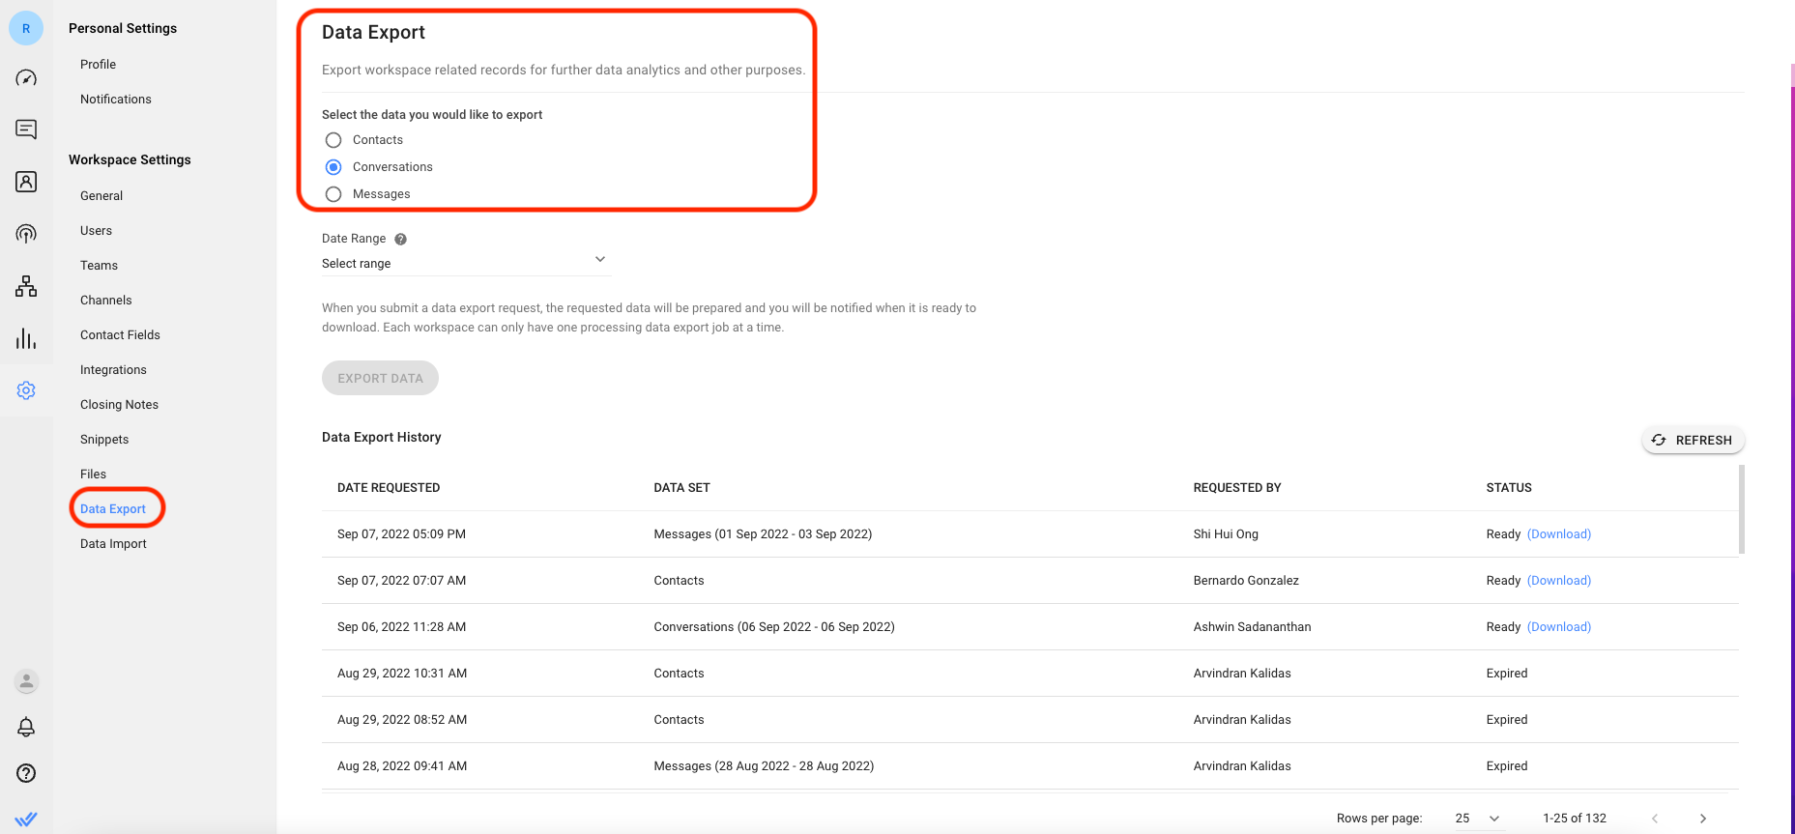Click the Date Range help tooltip icon
The image size is (1795, 834).
coord(400,240)
